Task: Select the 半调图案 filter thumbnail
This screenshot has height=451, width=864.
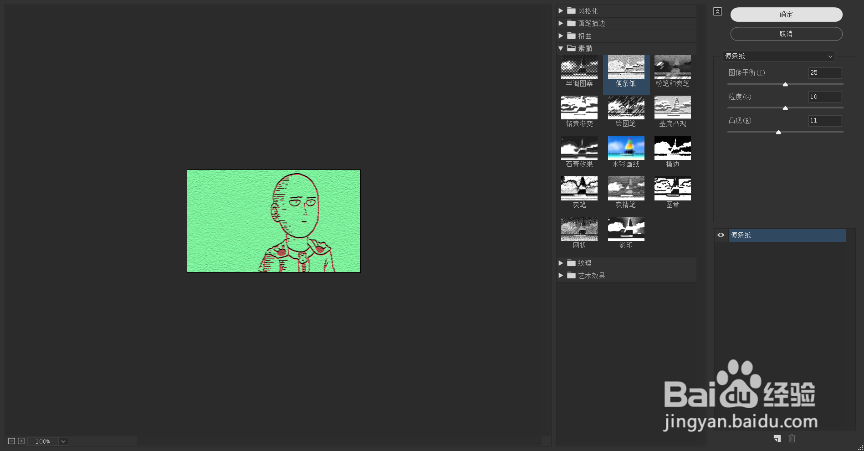Action: coord(579,67)
